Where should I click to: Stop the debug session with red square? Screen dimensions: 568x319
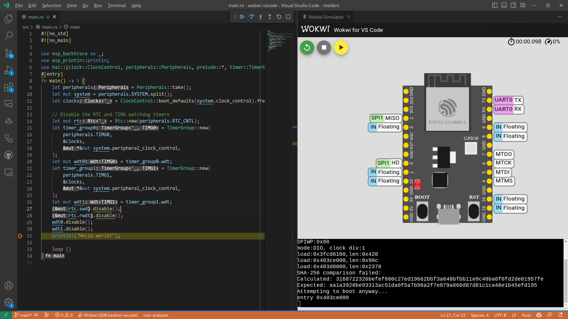[x=288, y=17]
